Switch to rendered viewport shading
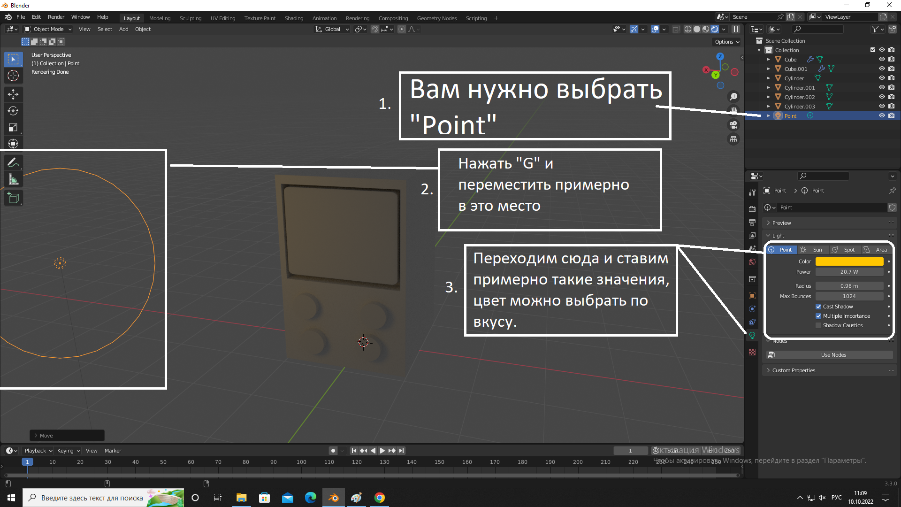Viewport: 901px width, 507px height. point(715,29)
